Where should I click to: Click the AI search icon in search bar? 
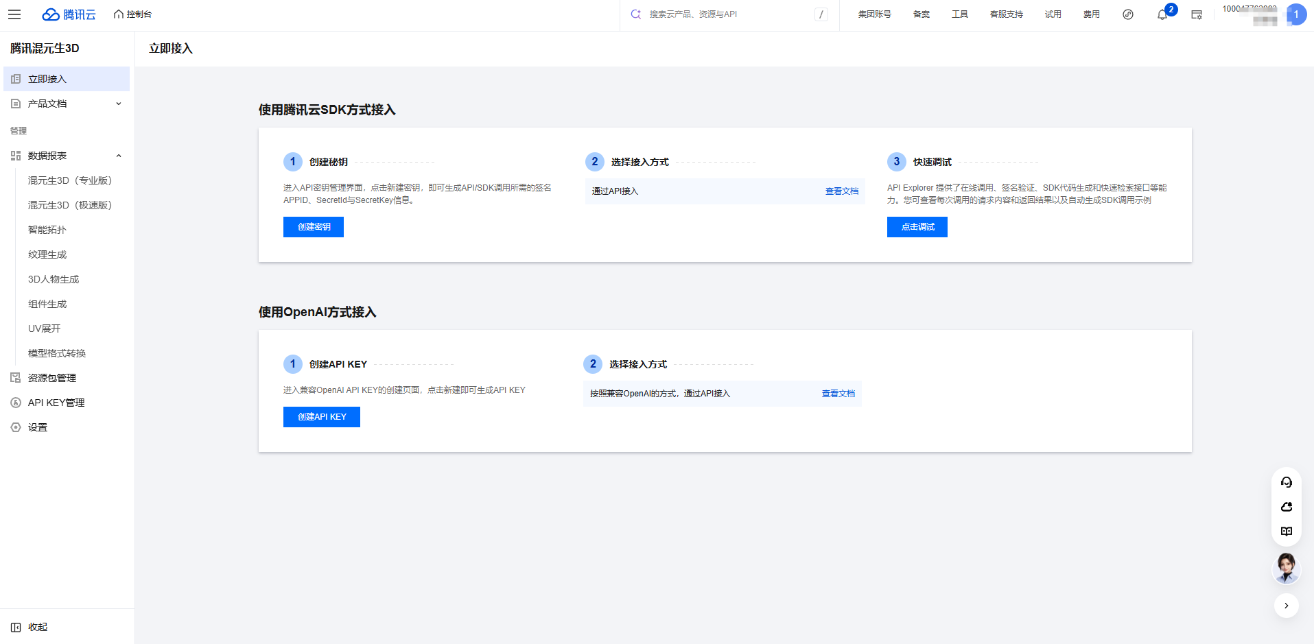(x=636, y=14)
